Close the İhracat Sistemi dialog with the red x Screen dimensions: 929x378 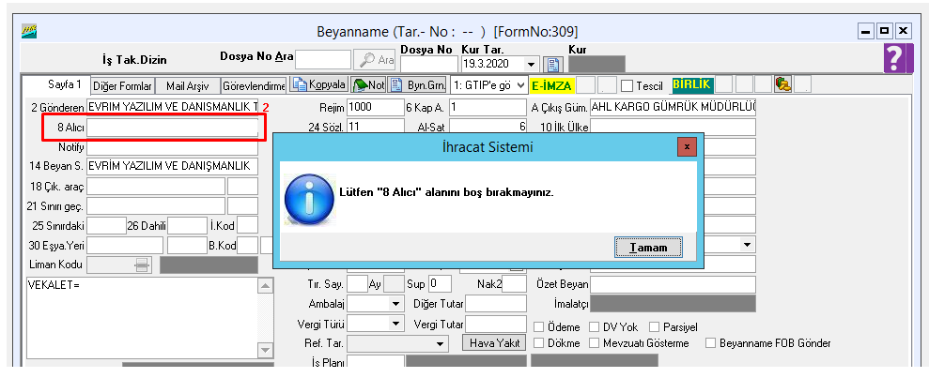click(687, 146)
